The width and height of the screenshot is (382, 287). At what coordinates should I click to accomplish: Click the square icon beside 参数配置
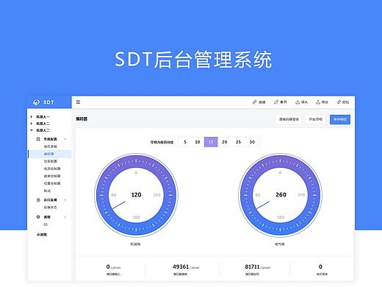pyautogui.click(x=38, y=139)
